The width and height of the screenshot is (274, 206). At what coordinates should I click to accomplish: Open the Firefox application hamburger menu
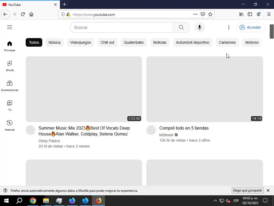point(269,14)
